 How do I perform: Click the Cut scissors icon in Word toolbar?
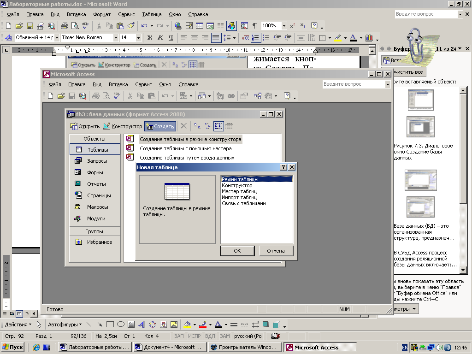pos(99,26)
